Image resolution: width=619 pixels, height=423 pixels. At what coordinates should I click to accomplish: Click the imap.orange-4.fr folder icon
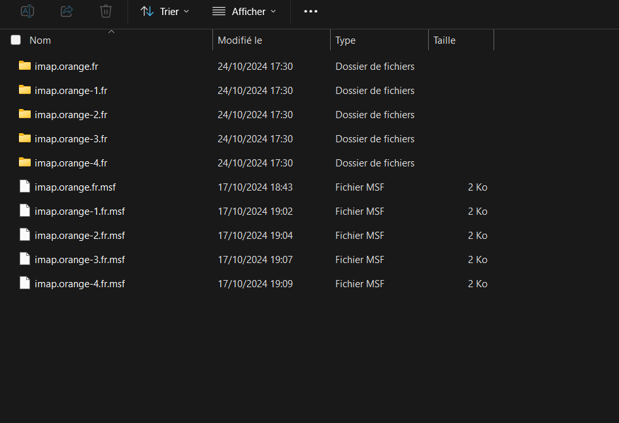[25, 163]
